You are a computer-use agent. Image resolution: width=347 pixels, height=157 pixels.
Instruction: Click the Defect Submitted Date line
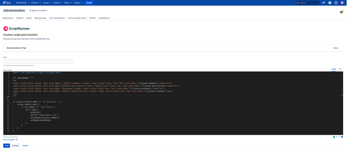click(93, 91)
